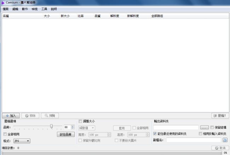230x155 pixels.
Task: Click the quality value stepper arrows
Action: [73, 127]
